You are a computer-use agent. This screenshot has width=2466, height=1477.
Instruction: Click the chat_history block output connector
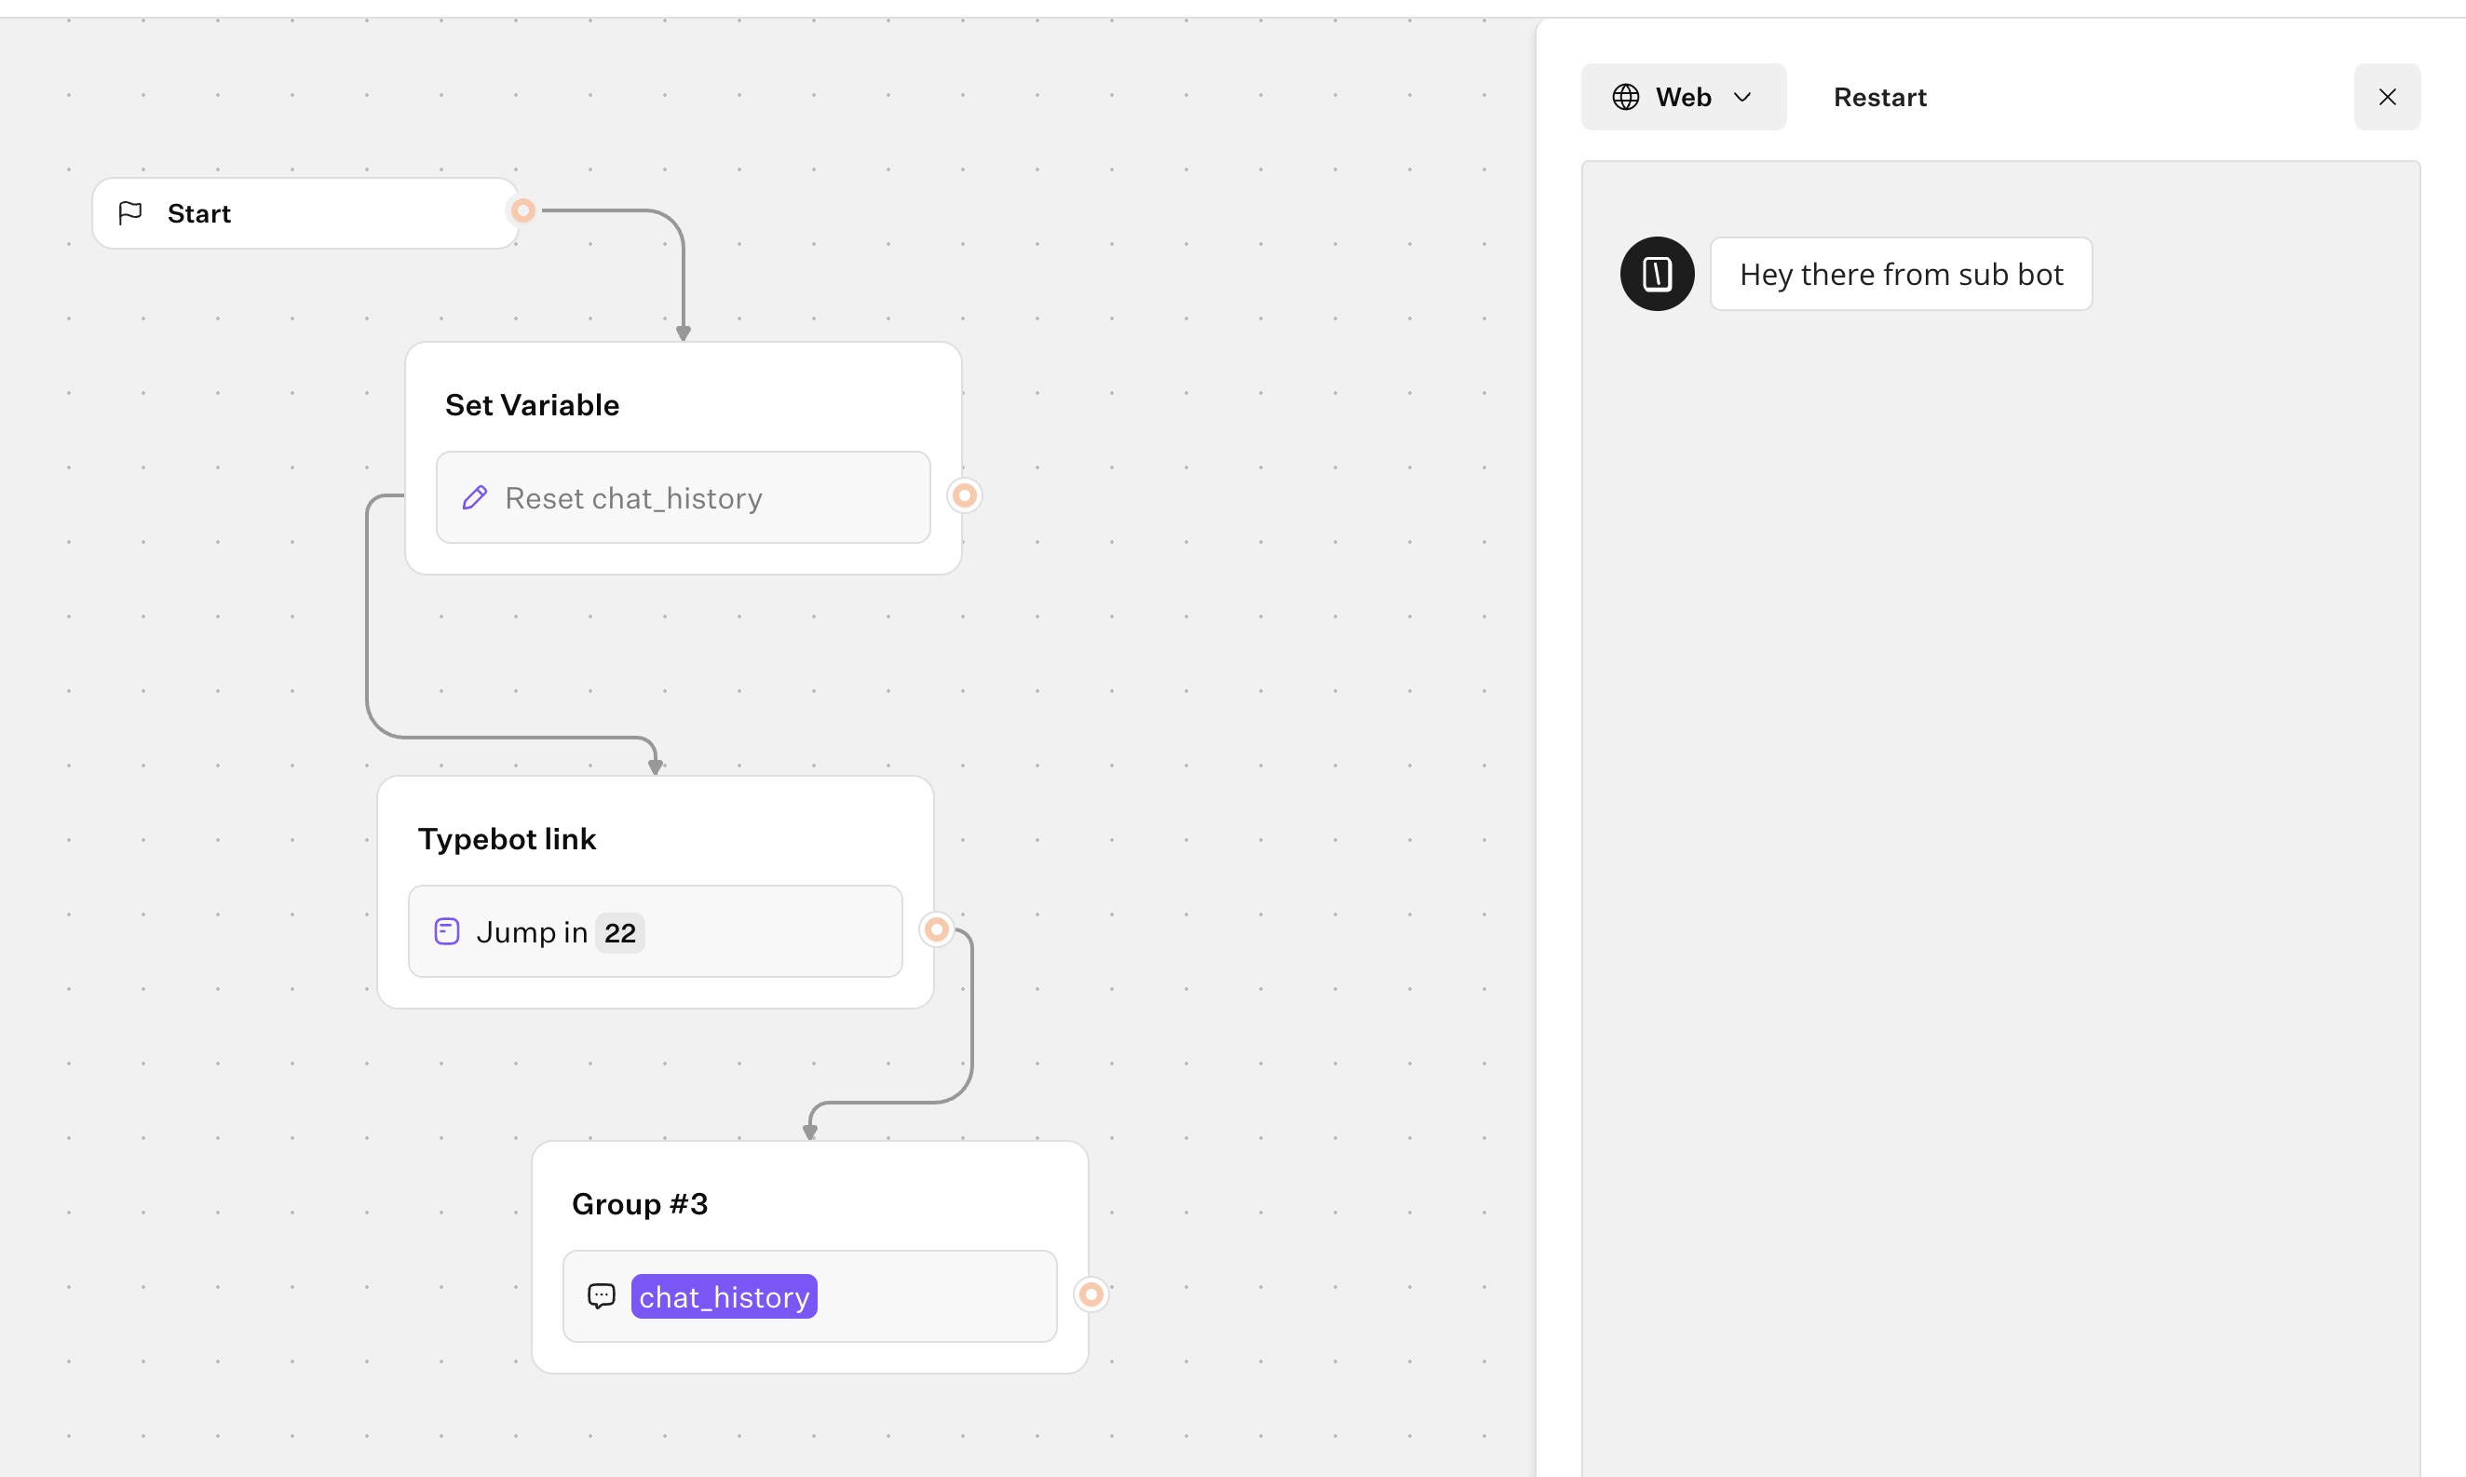click(x=1091, y=1294)
